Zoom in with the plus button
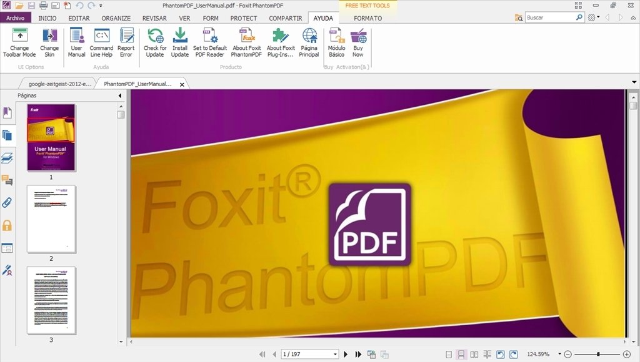Image resolution: width=640 pixels, height=362 pixels. tap(627, 355)
